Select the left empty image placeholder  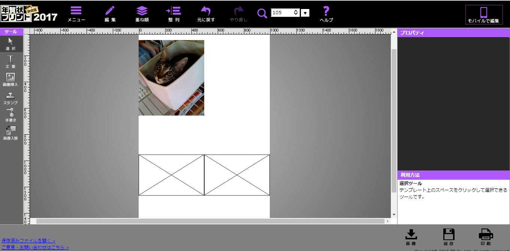click(171, 175)
